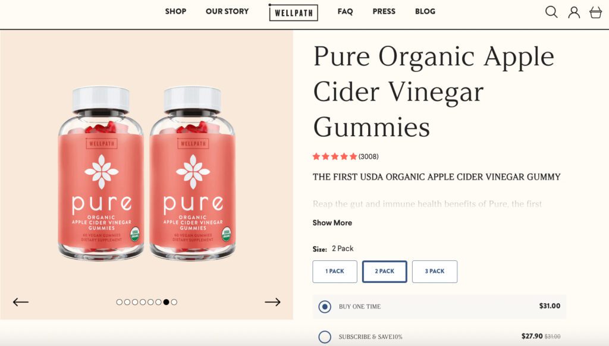The image size is (609, 346).
Task: Advance carousel with right arrow
Action: pos(272,302)
